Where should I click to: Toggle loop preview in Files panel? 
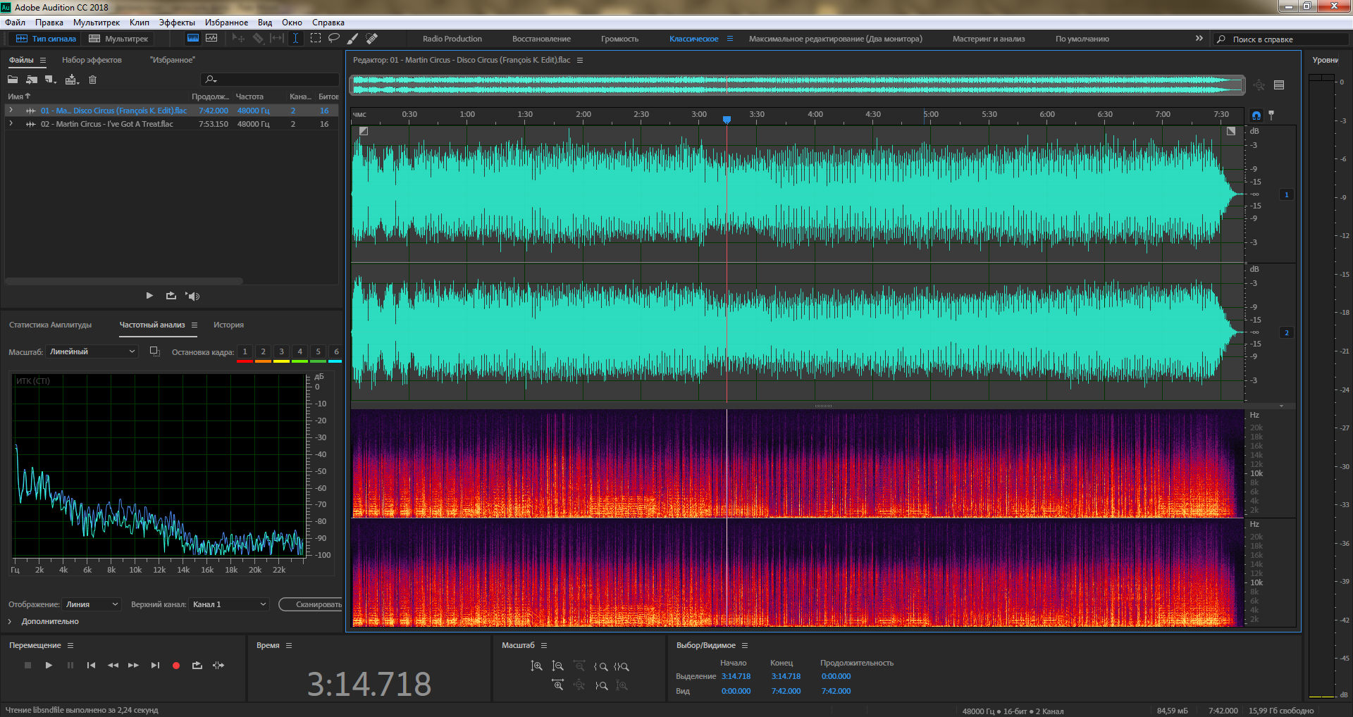(x=171, y=296)
